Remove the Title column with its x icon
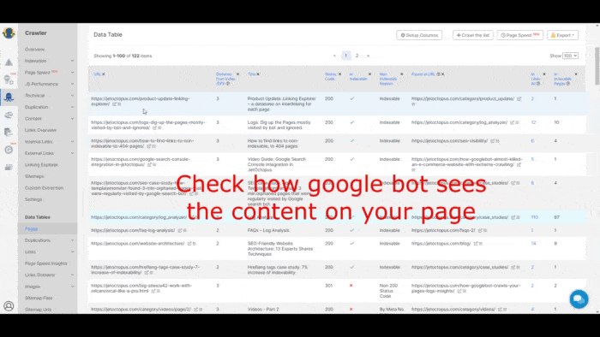Image resolution: width=600 pixels, height=337 pixels. pyautogui.click(x=258, y=74)
